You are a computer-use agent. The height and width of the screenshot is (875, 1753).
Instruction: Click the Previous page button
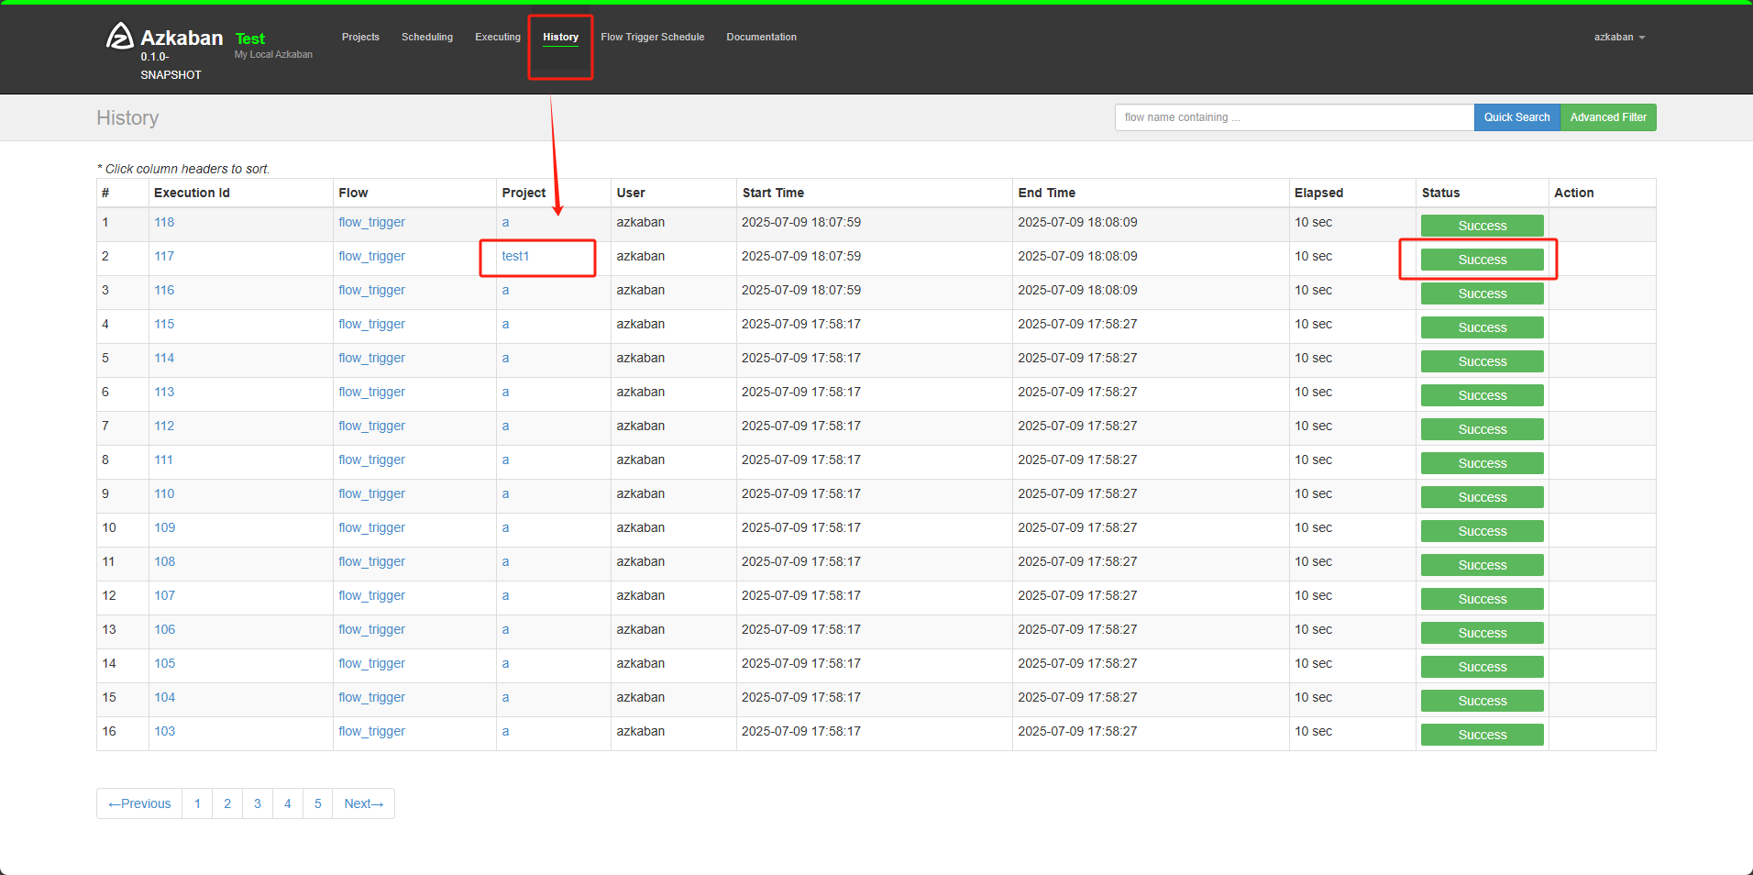coord(139,804)
